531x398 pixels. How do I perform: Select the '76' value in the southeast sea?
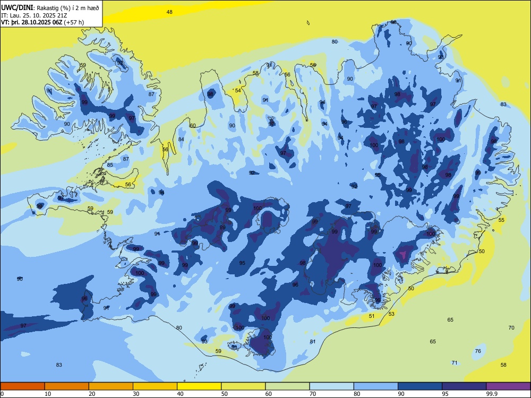(x=478, y=351)
